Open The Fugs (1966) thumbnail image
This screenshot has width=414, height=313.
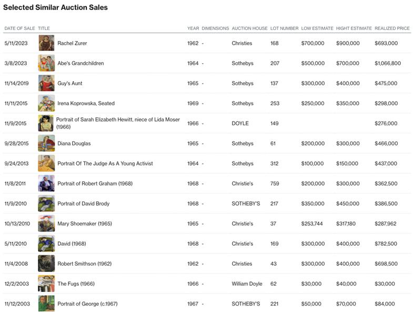pyautogui.click(x=46, y=284)
